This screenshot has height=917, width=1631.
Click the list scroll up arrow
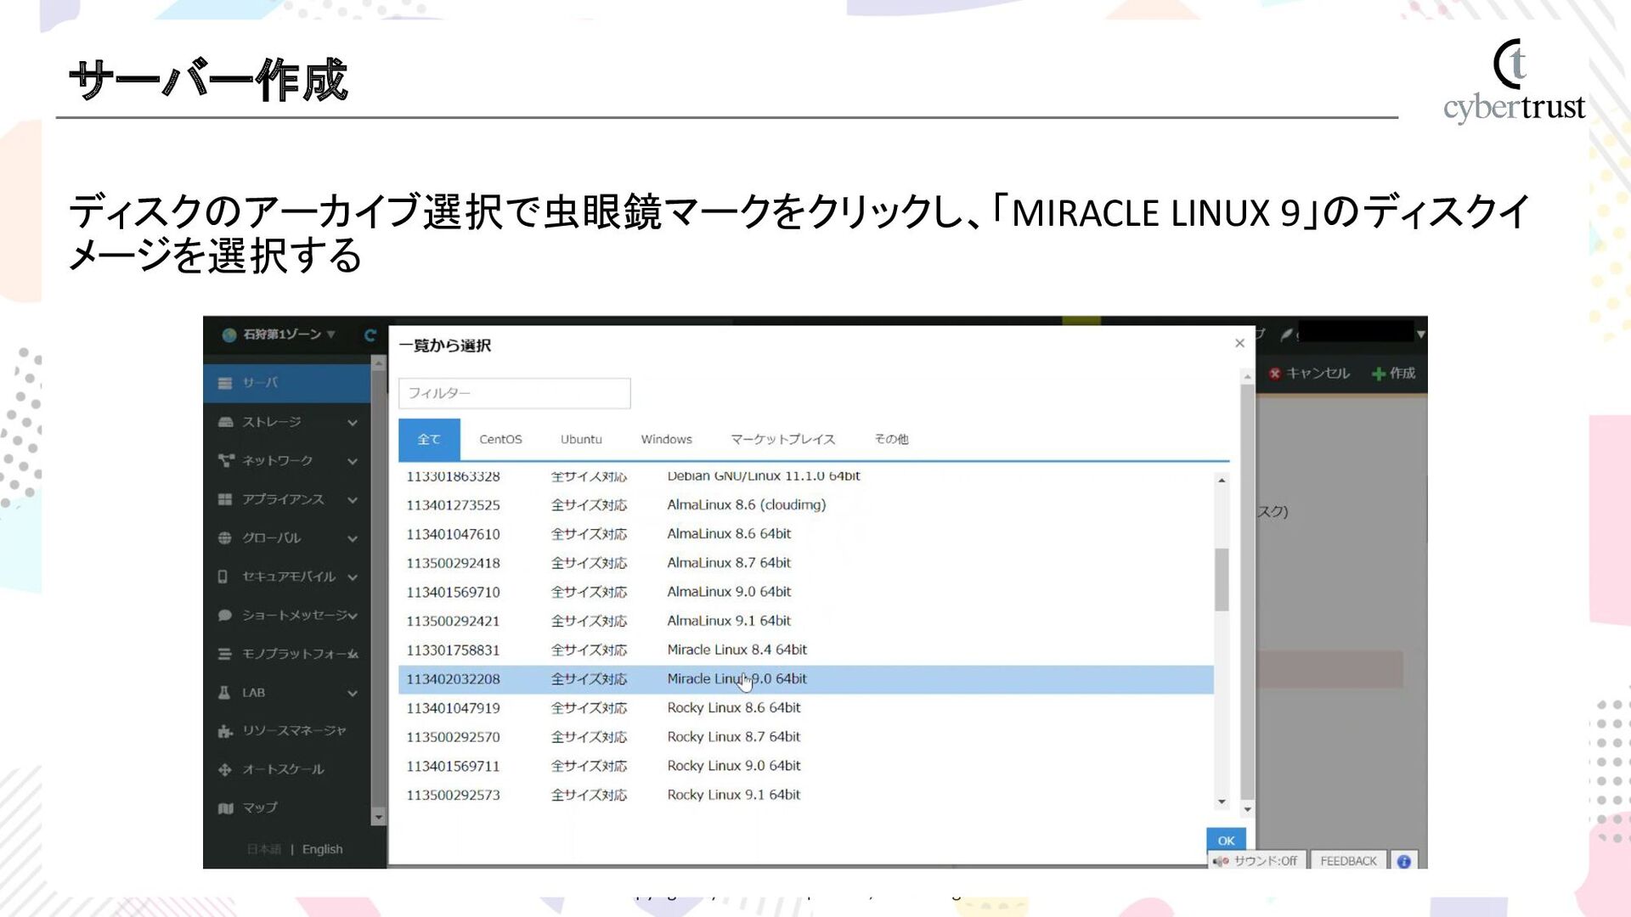[x=1222, y=481]
